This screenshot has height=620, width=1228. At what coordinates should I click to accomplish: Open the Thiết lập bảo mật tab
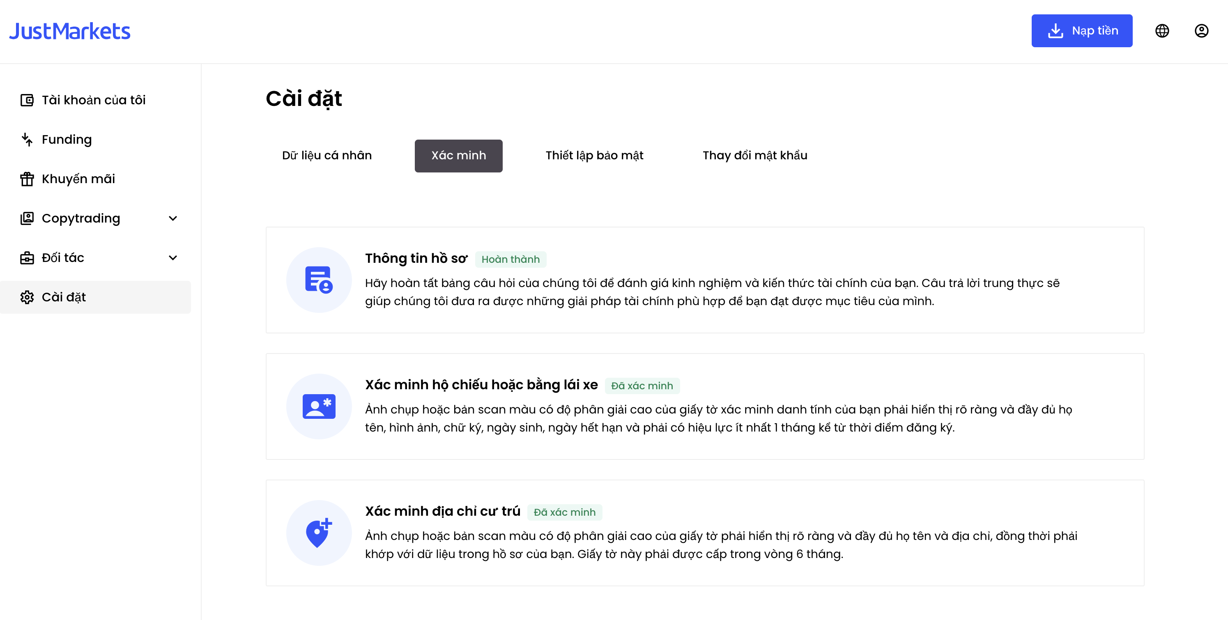click(594, 156)
